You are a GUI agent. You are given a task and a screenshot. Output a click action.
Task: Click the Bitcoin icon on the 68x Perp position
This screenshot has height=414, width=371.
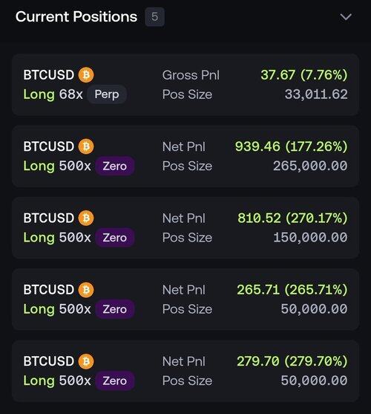tap(86, 75)
